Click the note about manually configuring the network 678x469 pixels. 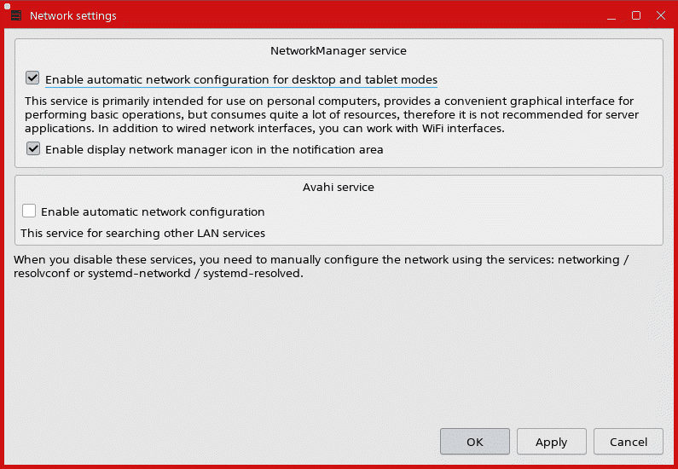click(324, 267)
